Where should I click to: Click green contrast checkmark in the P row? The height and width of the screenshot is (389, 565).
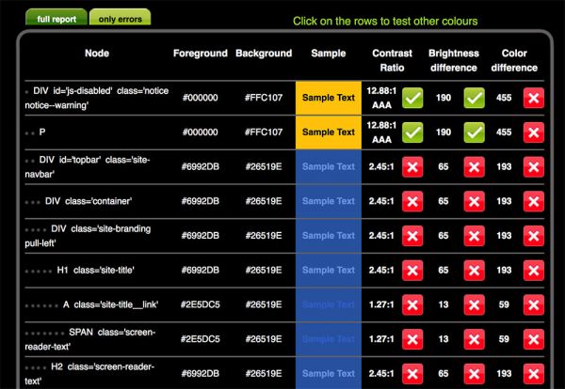412,132
